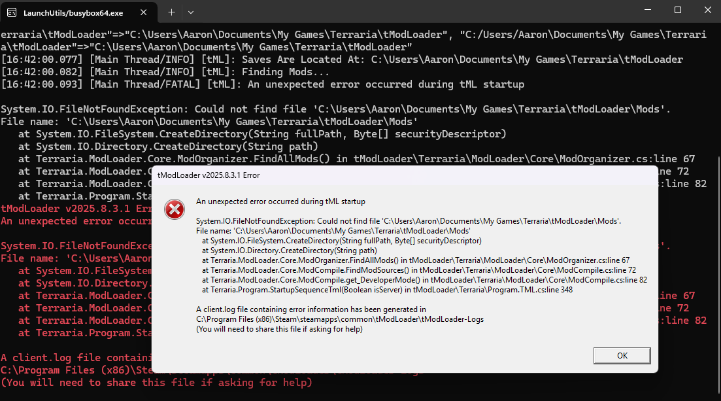Click the red 'share this file' terminal line

(x=156, y=382)
